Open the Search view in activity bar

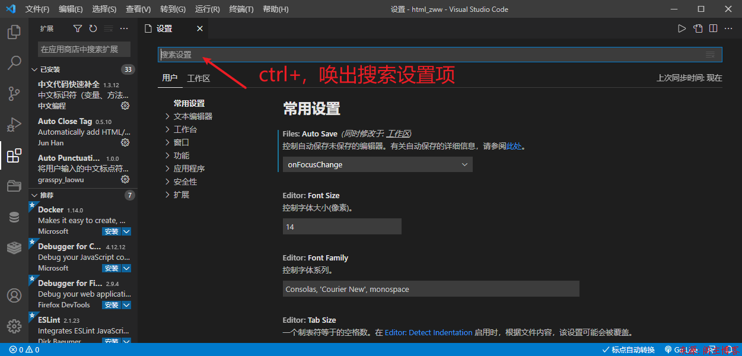tap(14, 62)
